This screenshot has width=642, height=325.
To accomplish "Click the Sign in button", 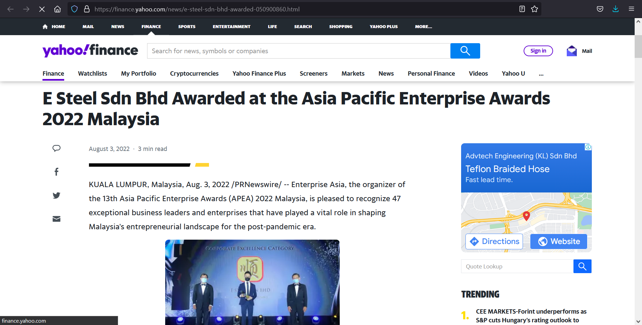I will click(538, 51).
